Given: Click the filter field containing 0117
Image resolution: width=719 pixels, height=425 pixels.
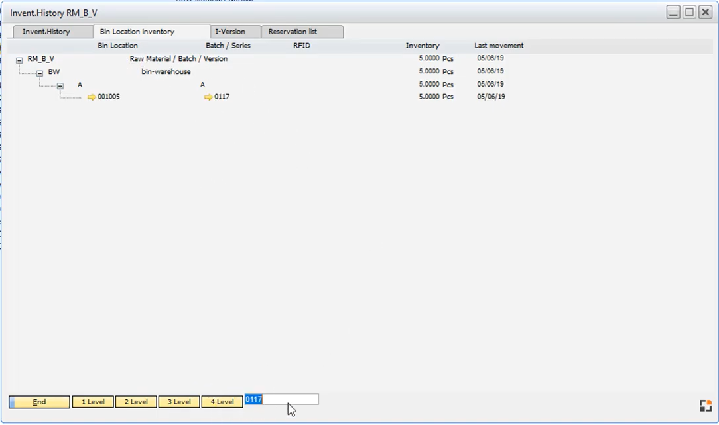Looking at the screenshot, I should click(x=282, y=399).
